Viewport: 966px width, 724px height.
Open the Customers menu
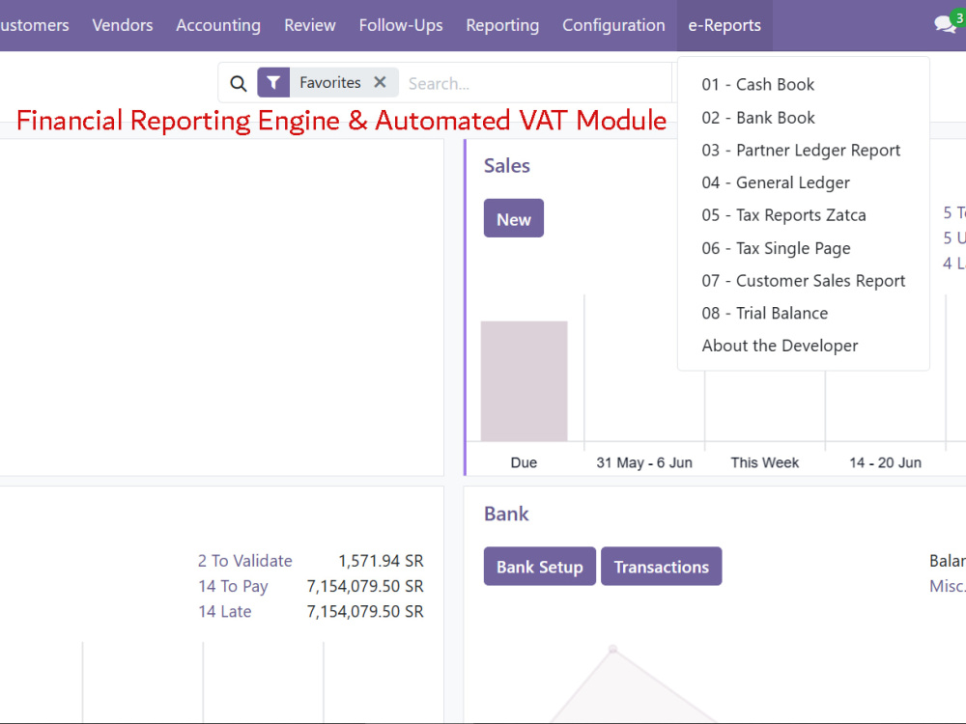pos(34,25)
